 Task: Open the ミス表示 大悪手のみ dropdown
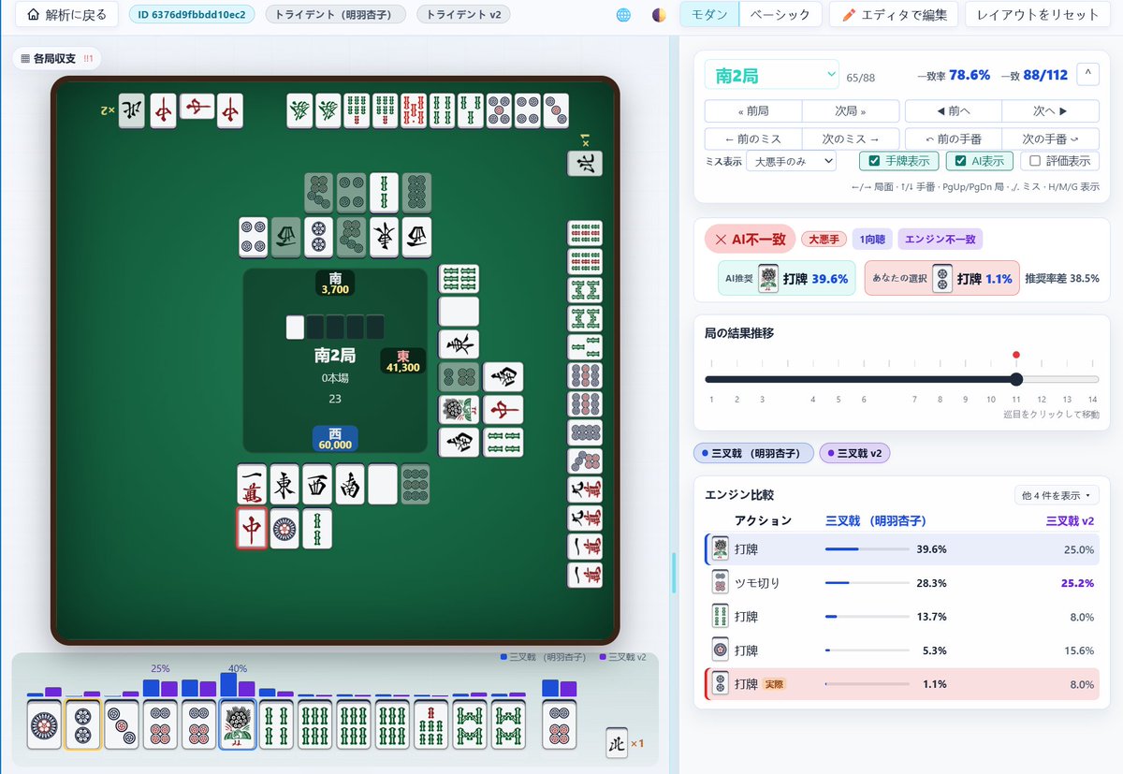[x=791, y=161]
